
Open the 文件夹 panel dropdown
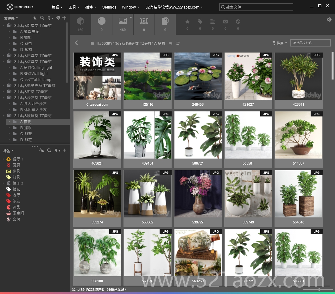point(11,18)
